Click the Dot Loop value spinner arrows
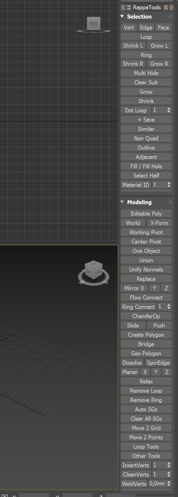Viewport: 178px width, 497px height. [169, 110]
